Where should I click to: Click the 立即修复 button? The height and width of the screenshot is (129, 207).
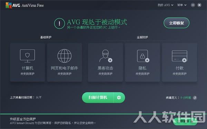point(176,23)
